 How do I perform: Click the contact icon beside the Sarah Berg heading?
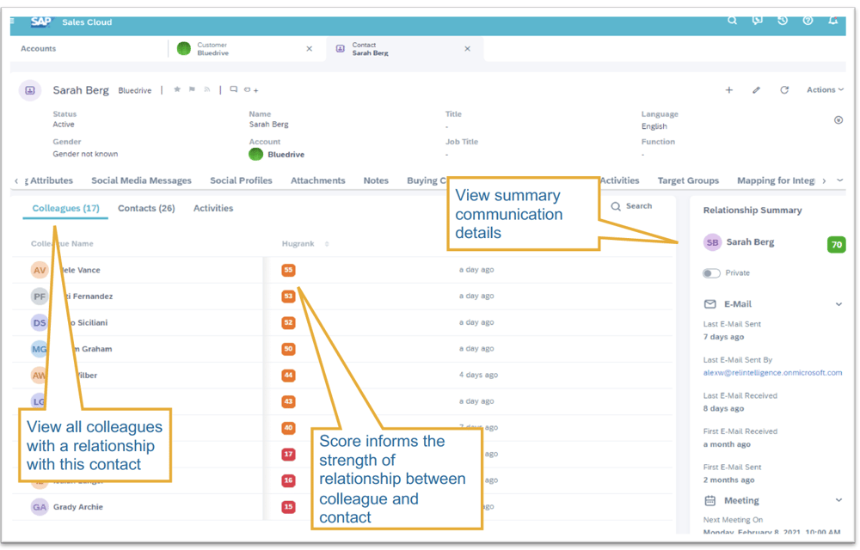click(x=30, y=90)
